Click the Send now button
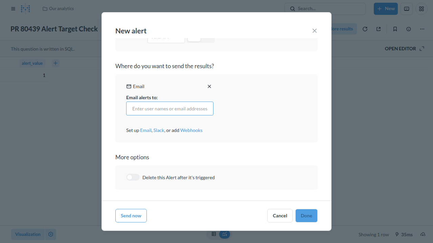This screenshot has width=433, height=243. pyautogui.click(x=131, y=216)
